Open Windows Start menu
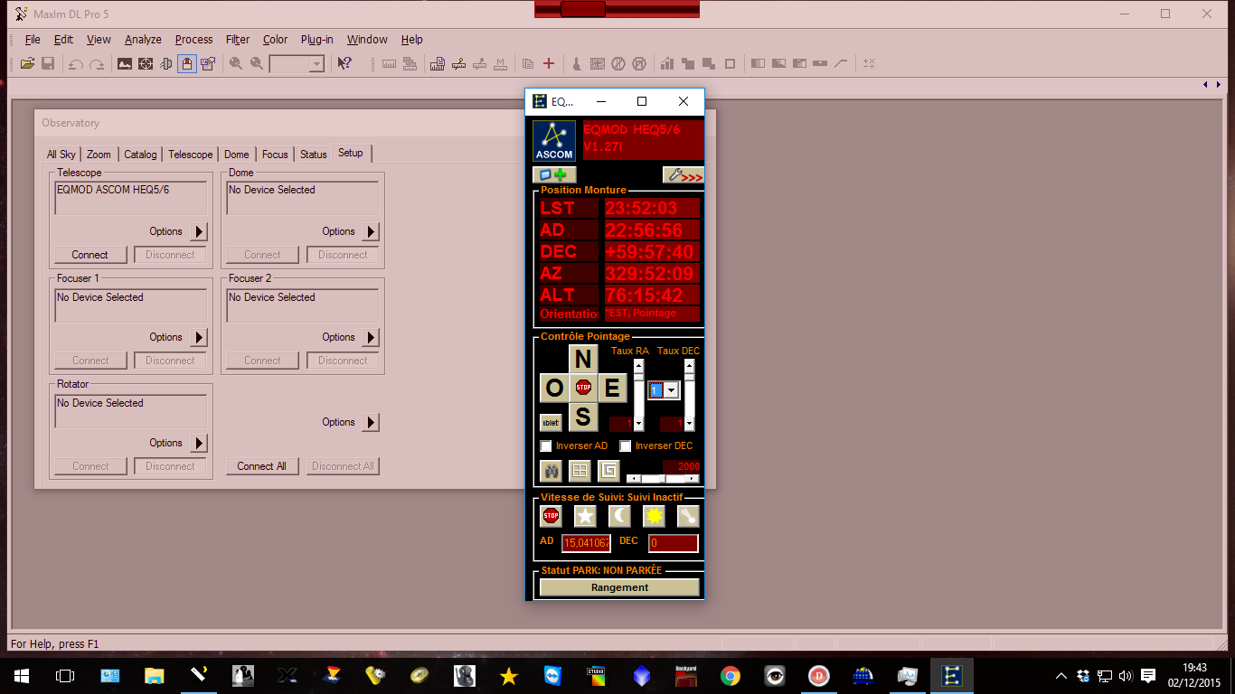The image size is (1235, 694). 22,676
